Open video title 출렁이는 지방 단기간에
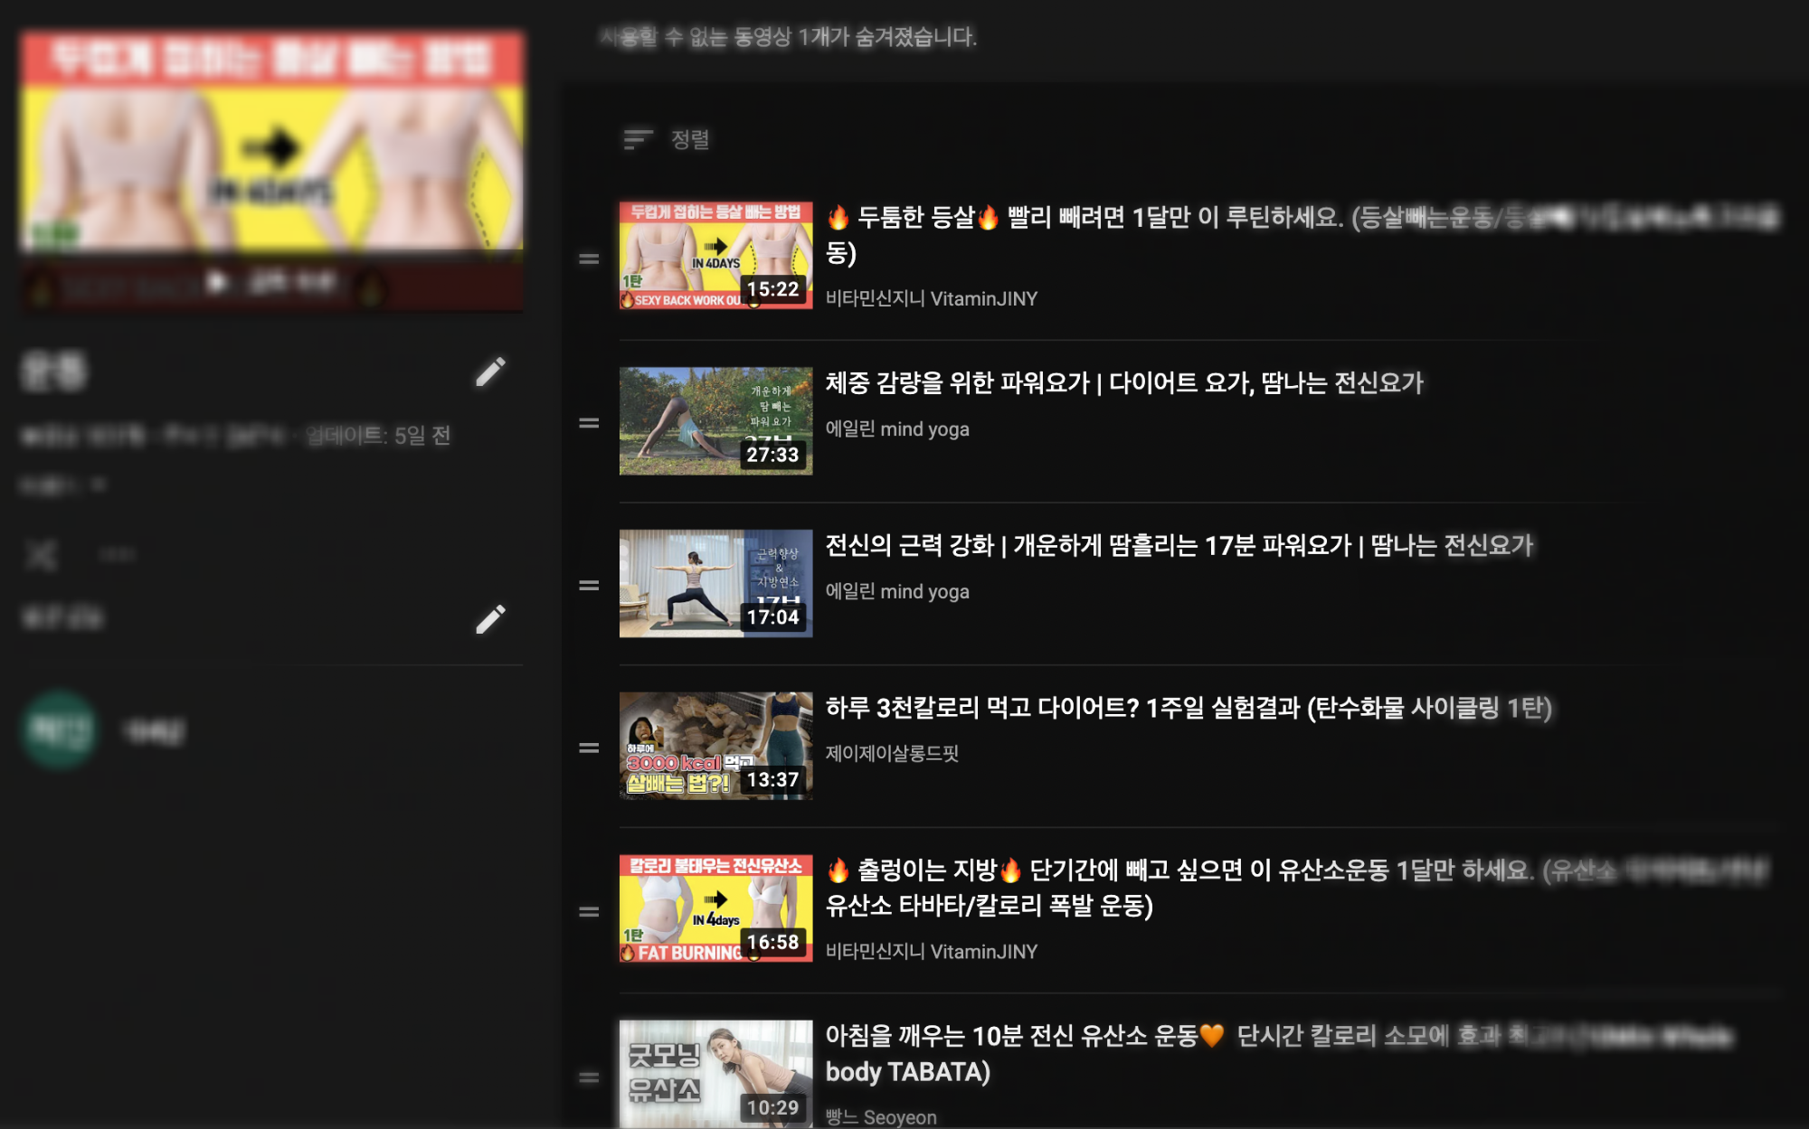The height and width of the screenshot is (1129, 1809). (1297, 887)
